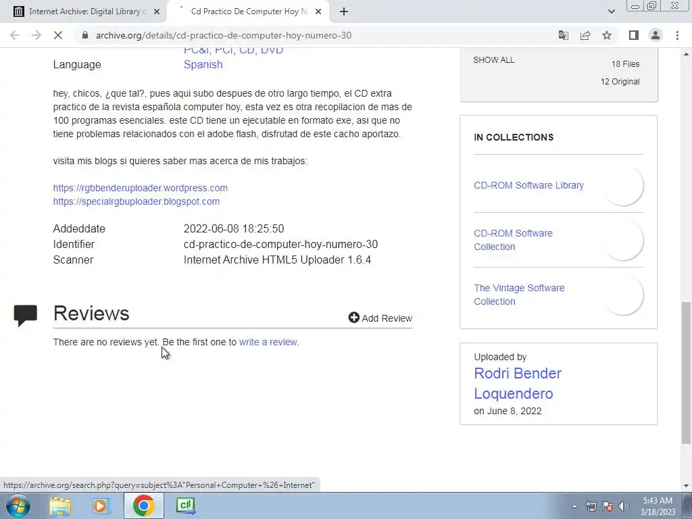This screenshot has width=692, height=519.
Task: Expand the tab search chevron
Action: (x=611, y=11)
